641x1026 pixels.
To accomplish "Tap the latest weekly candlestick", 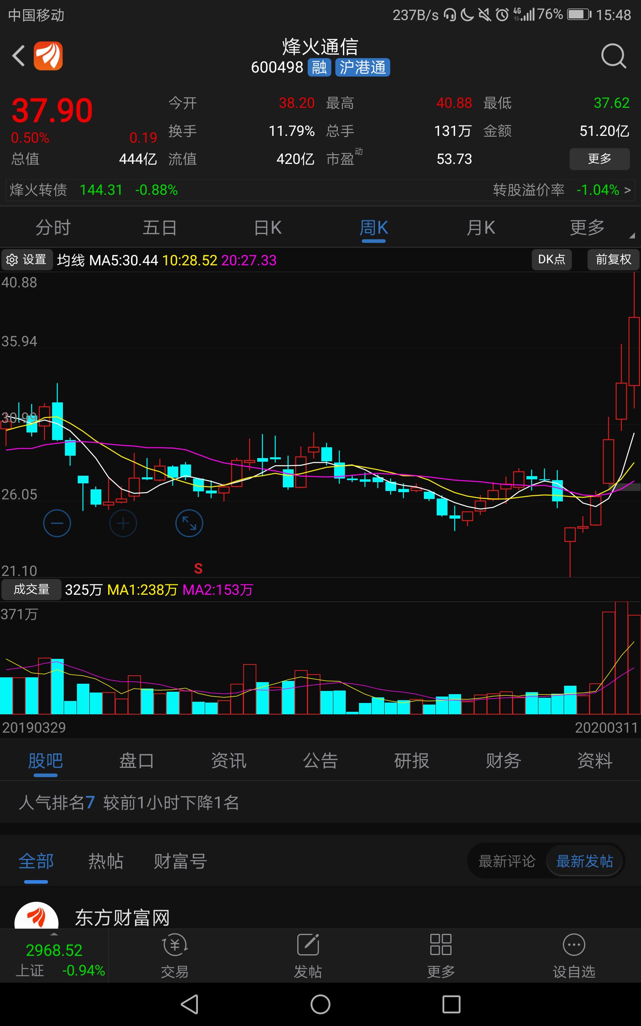I will [634, 351].
